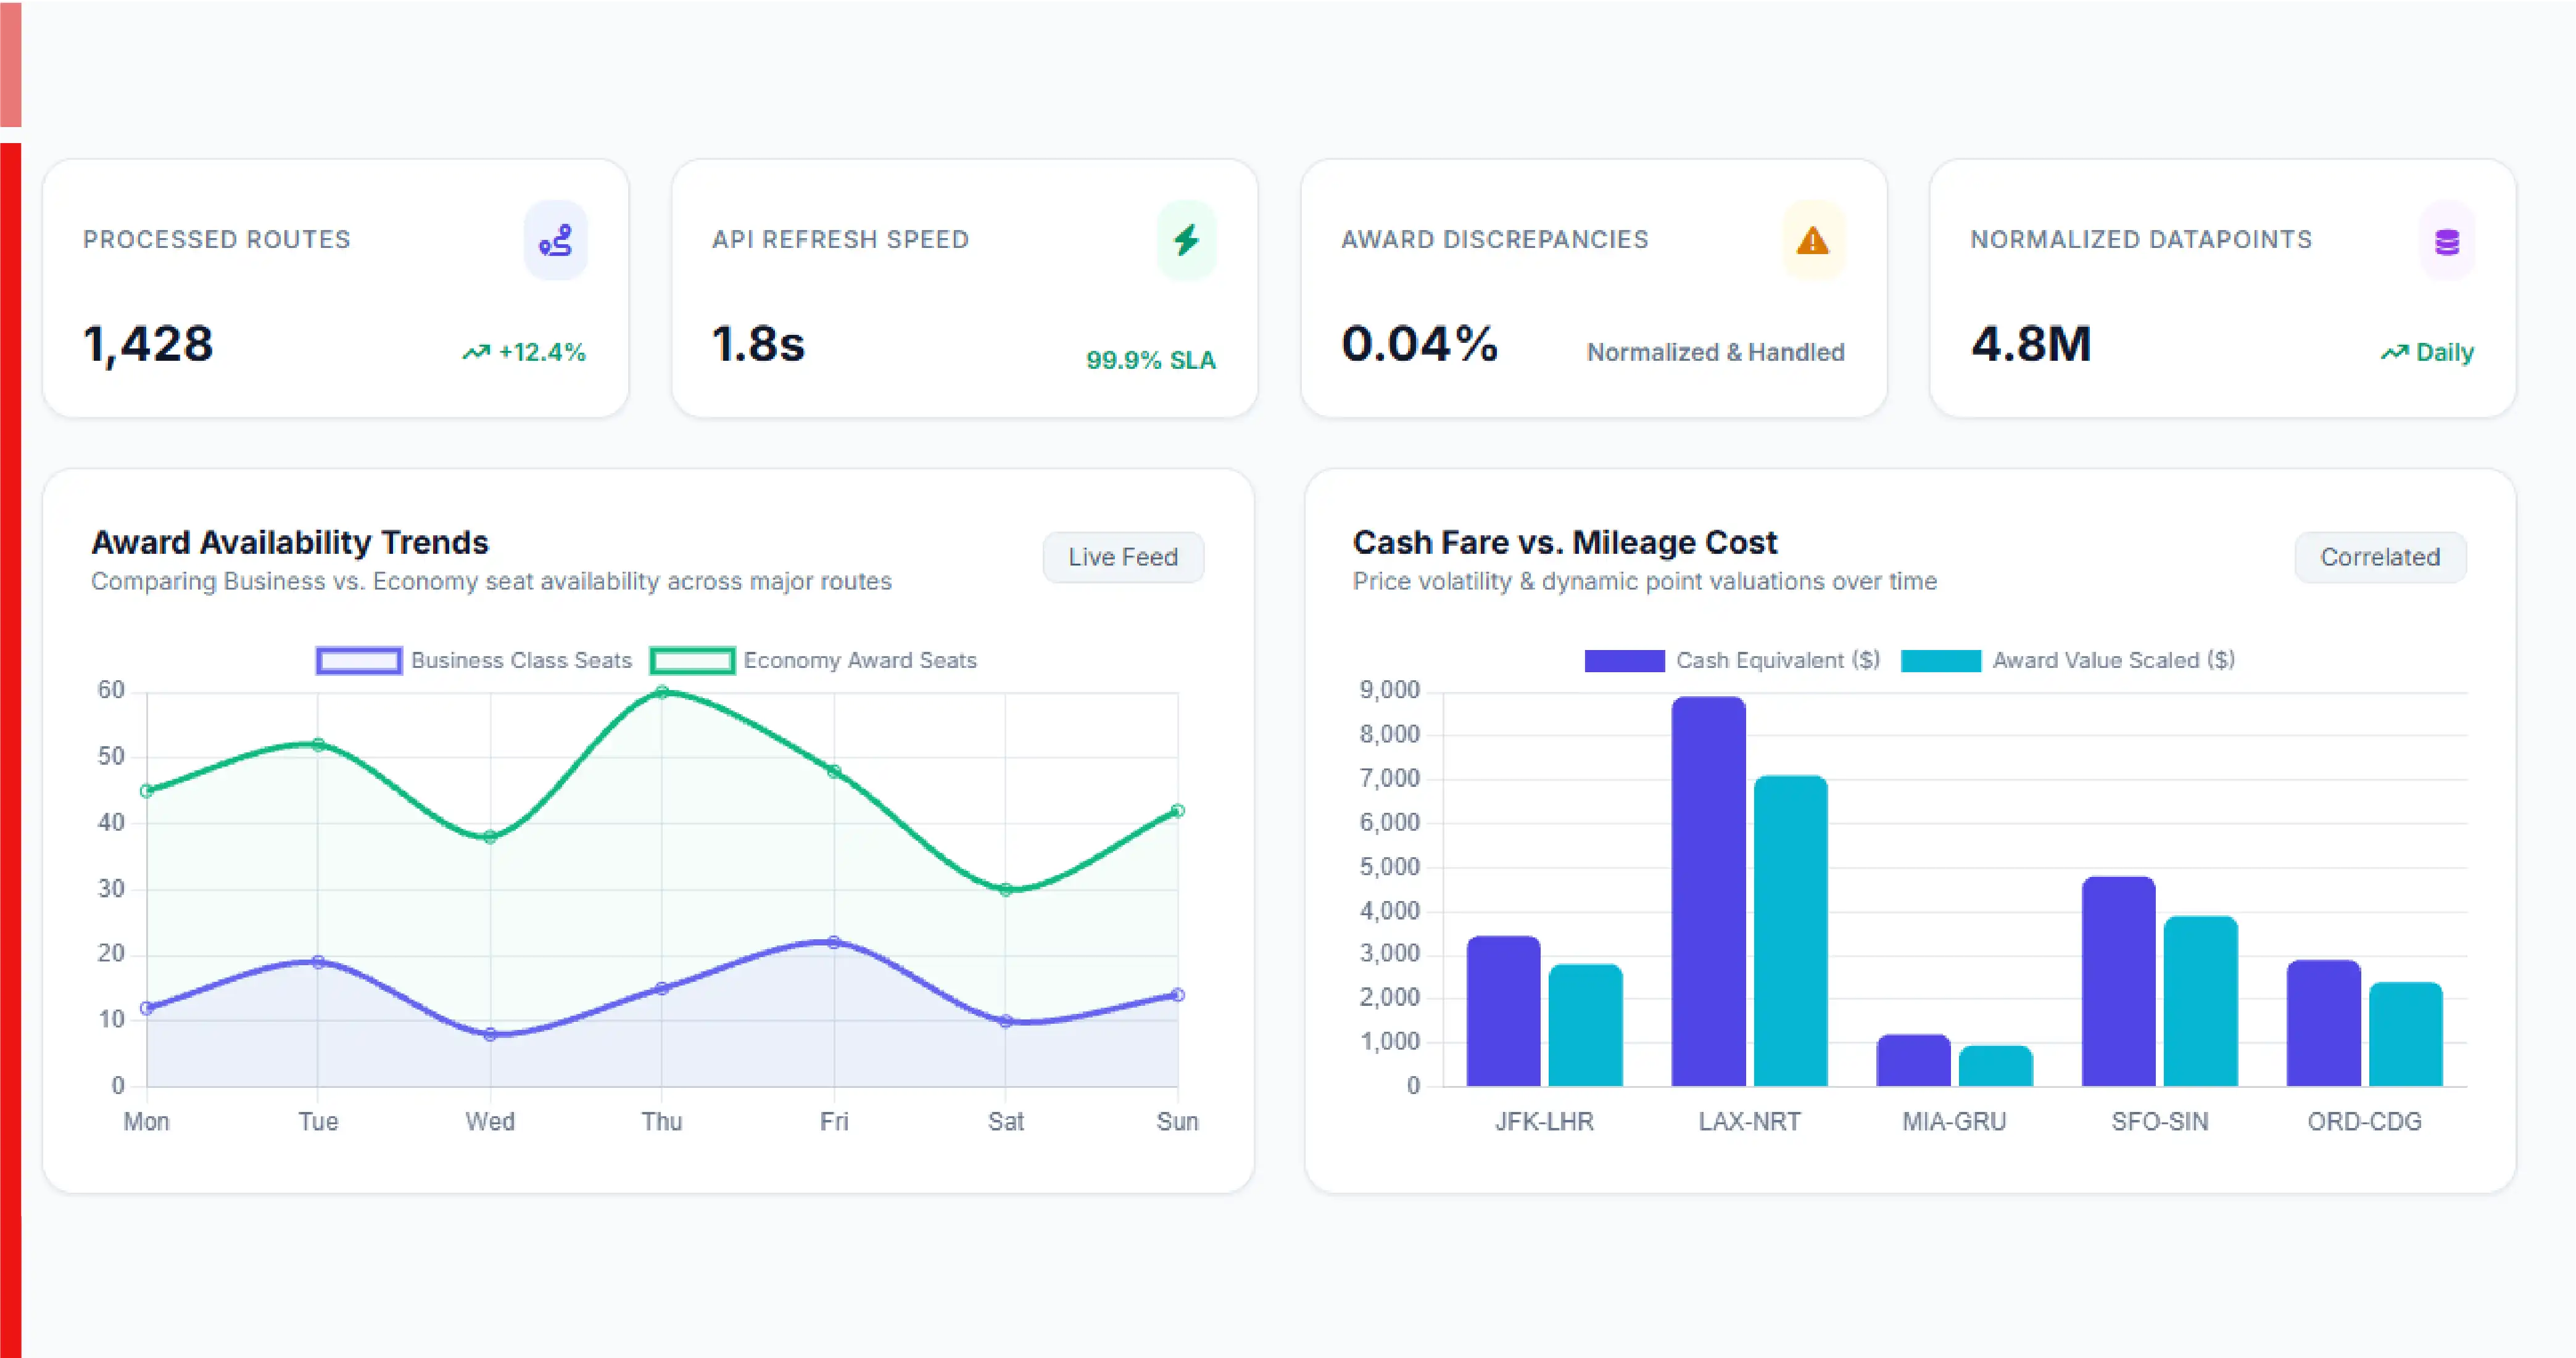Click the "Normalized & Handled" status text
The width and height of the screenshot is (2576, 1358).
(1716, 352)
